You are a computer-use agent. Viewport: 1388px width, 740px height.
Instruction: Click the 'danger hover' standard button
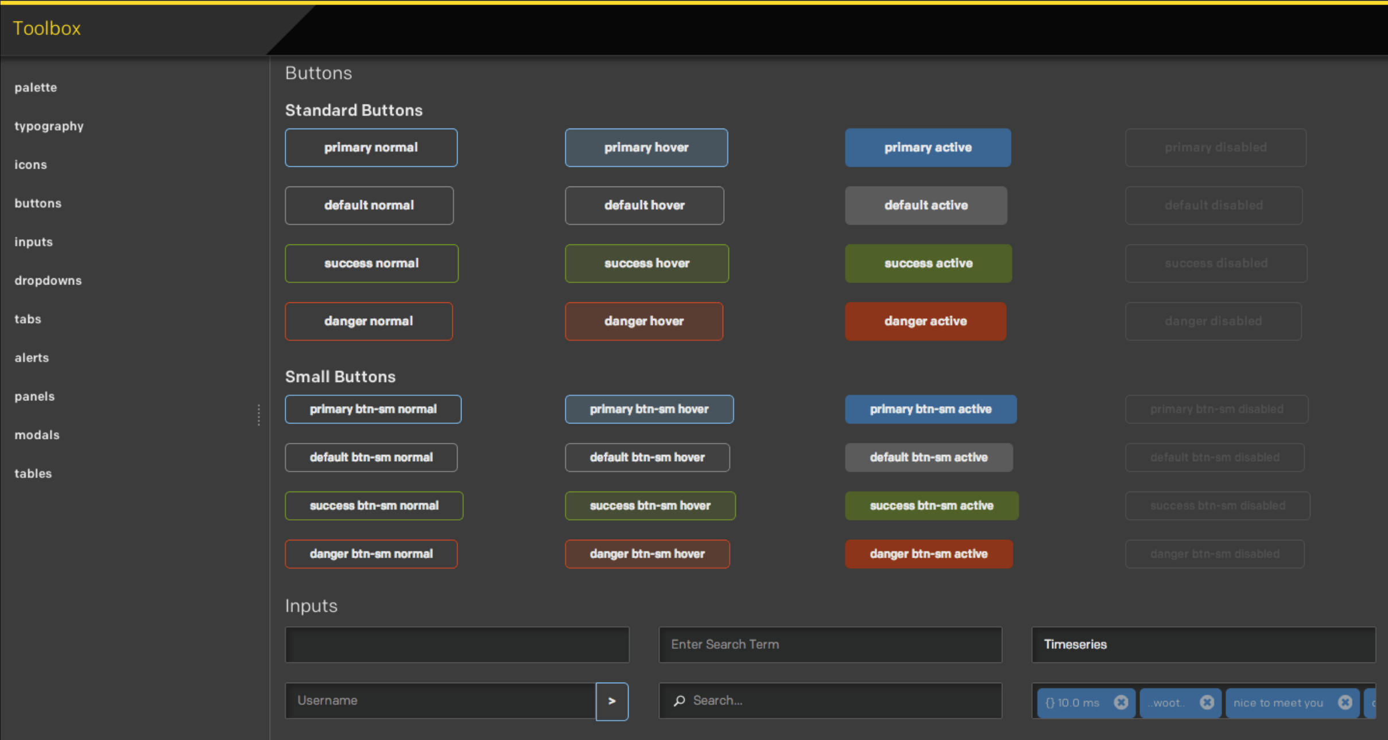[643, 321]
